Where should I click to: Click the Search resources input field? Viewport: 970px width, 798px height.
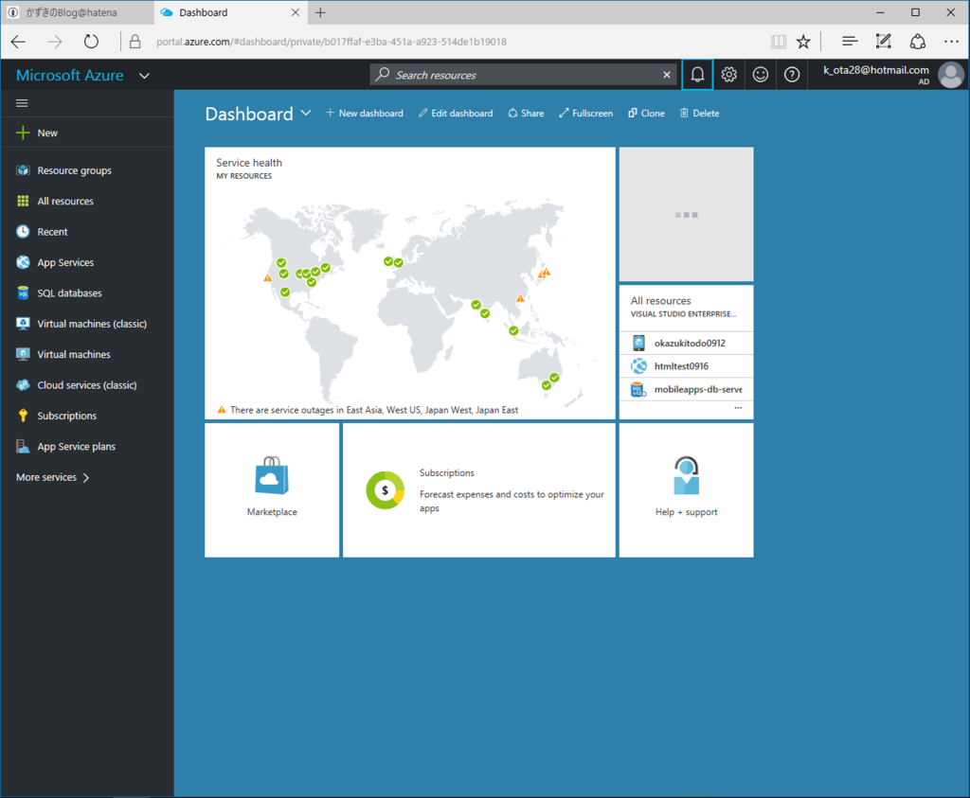pos(523,75)
